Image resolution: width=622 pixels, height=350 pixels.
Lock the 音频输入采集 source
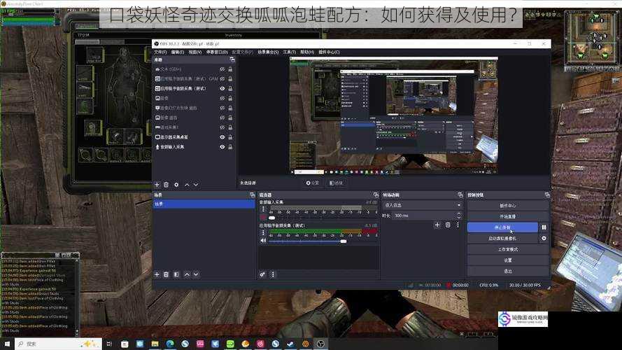tap(230, 147)
